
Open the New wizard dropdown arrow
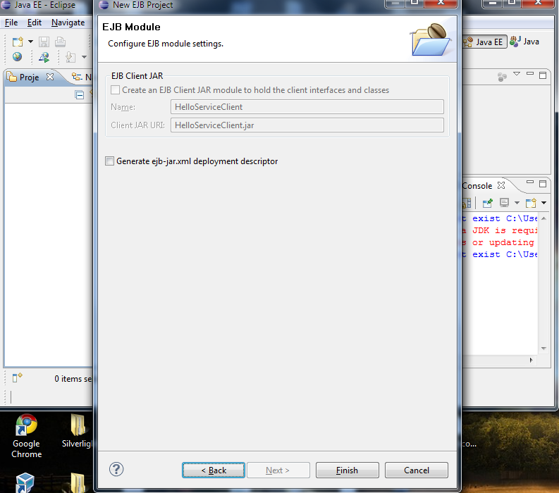pos(30,42)
